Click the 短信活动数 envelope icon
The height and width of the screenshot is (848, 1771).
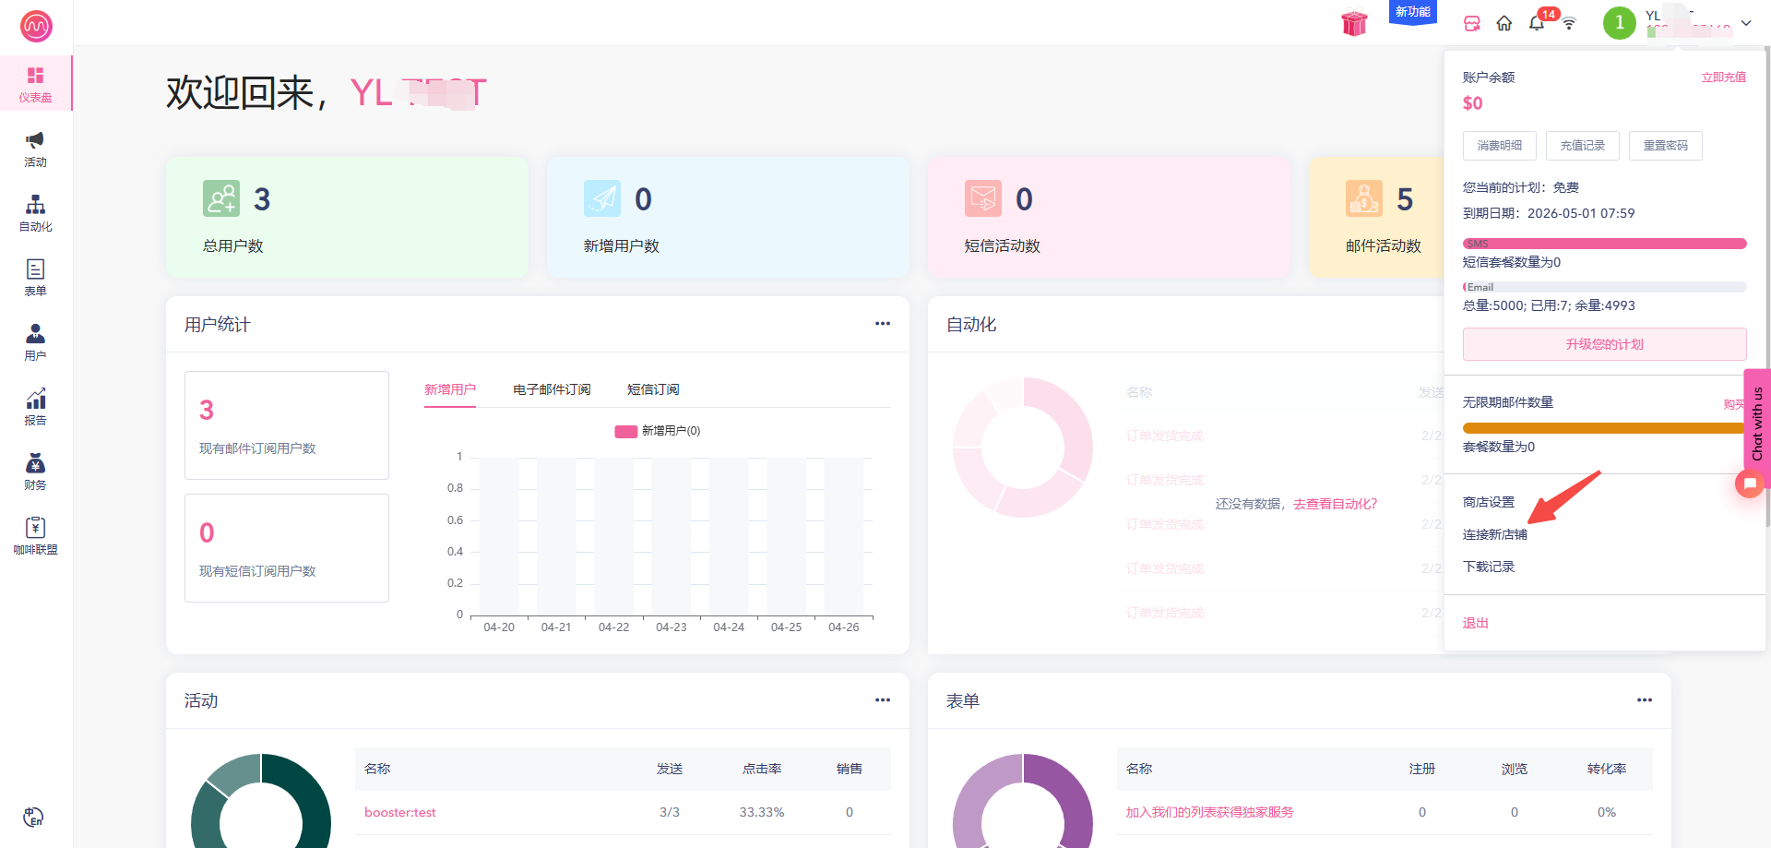point(983,198)
